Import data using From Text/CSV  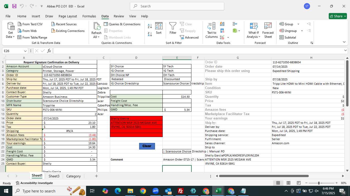[30, 24]
